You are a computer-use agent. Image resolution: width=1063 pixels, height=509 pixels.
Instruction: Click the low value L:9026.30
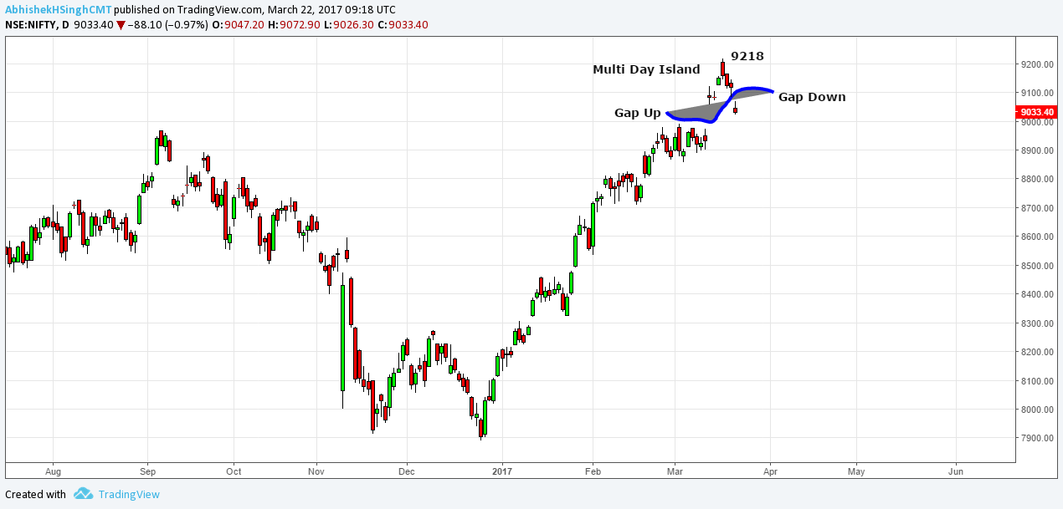pos(350,24)
